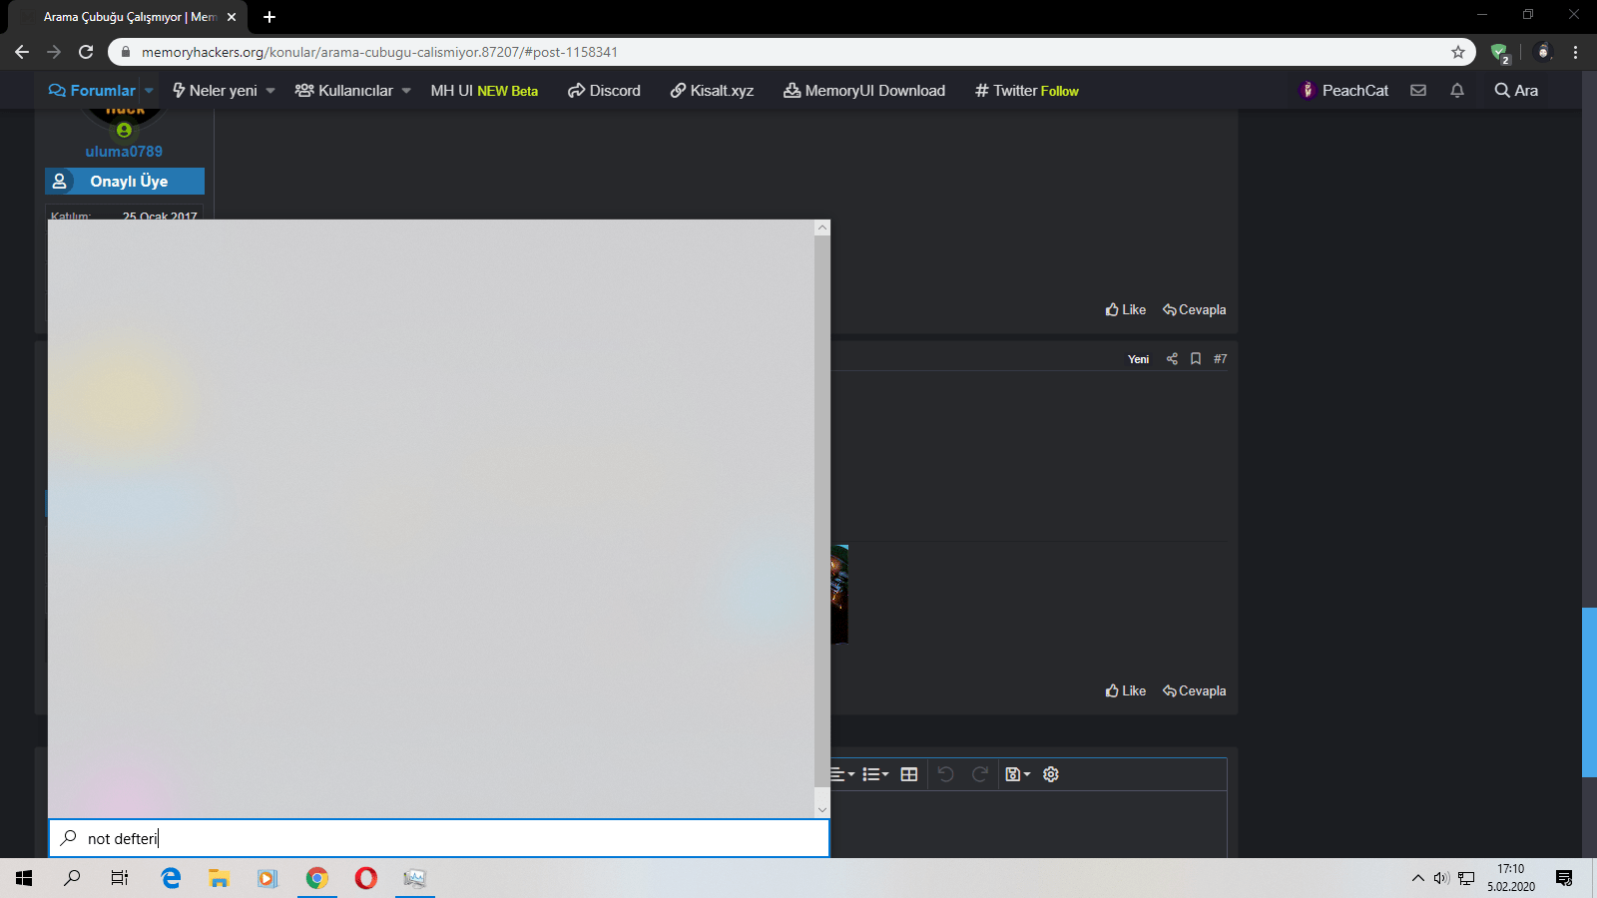Open Twitter Follow link
The width and height of the screenshot is (1597, 898).
1027,90
